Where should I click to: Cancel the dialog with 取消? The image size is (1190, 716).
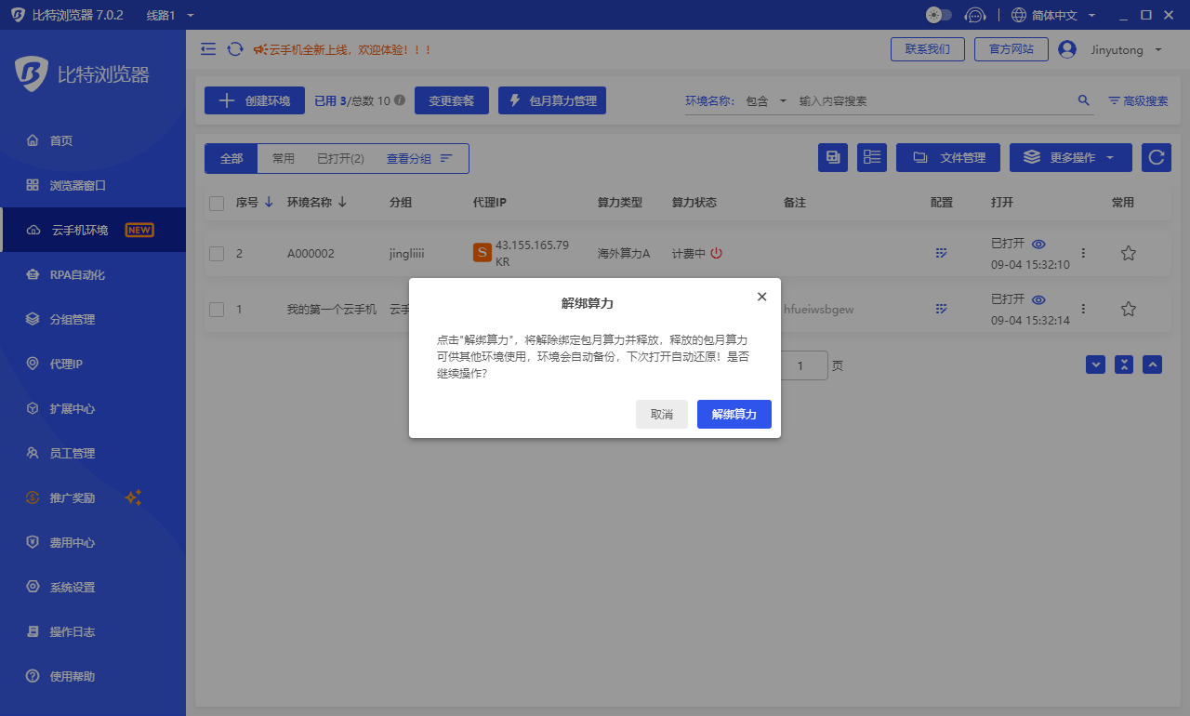pos(662,414)
